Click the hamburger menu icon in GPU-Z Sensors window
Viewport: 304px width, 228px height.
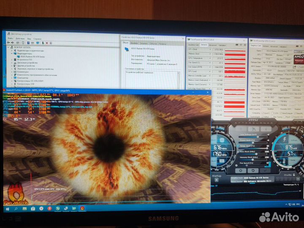tap(245, 45)
